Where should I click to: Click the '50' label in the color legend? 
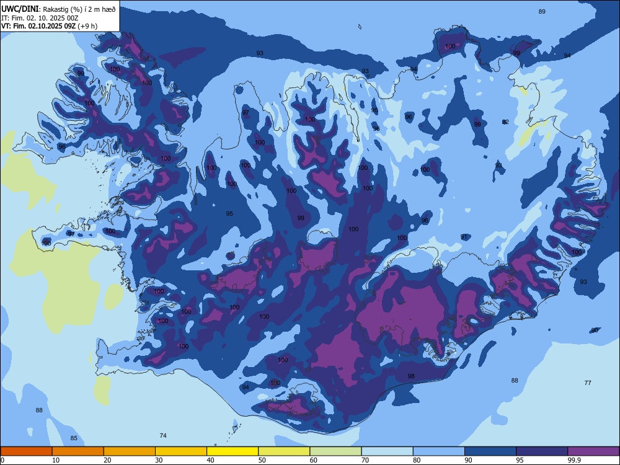click(262, 460)
